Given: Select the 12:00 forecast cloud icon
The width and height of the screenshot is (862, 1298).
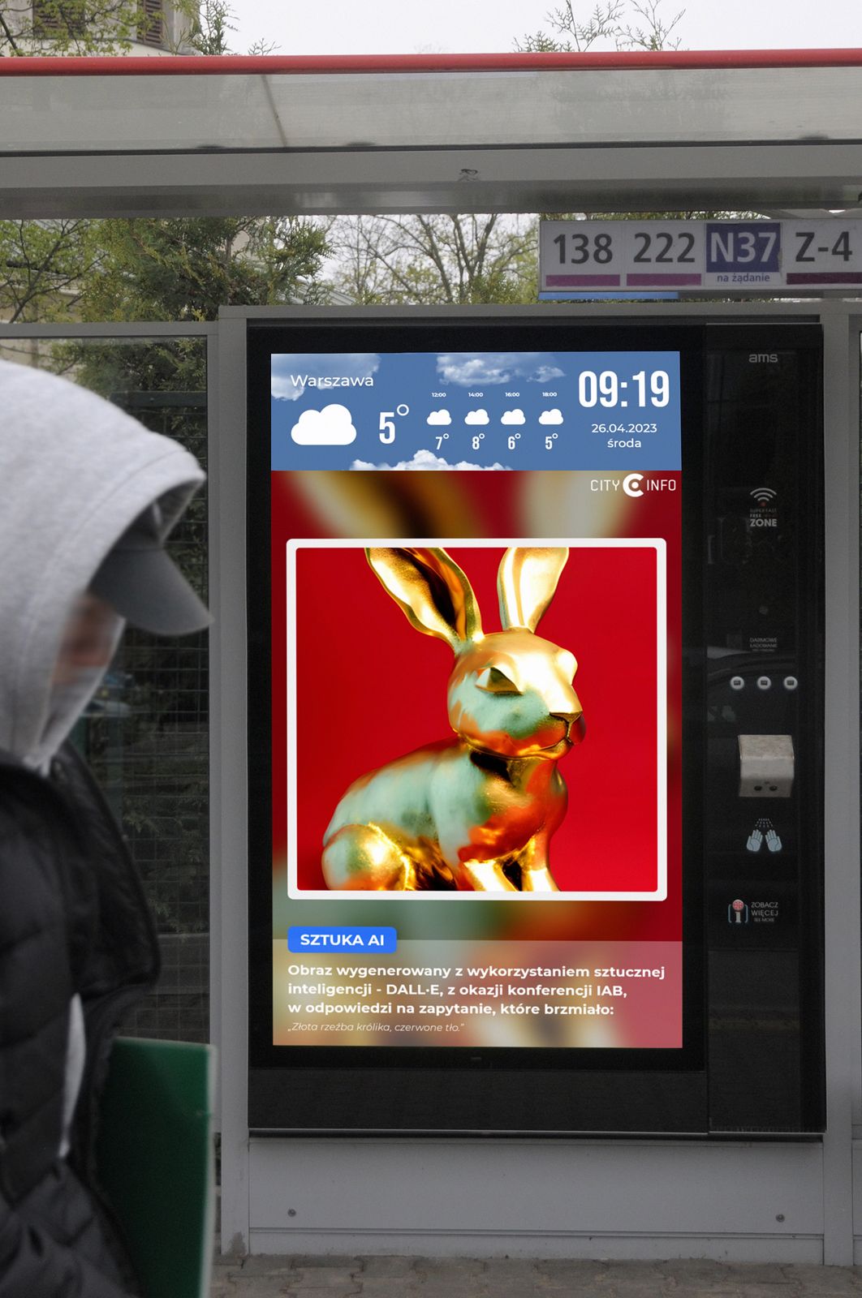Looking at the screenshot, I should pos(439,417).
